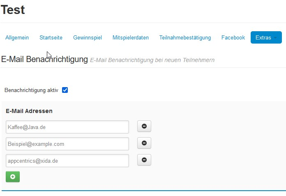Go to the Gewinnspiel tab
The height and width of the screenshot is (196, 286).
click(x=88, y=38)
